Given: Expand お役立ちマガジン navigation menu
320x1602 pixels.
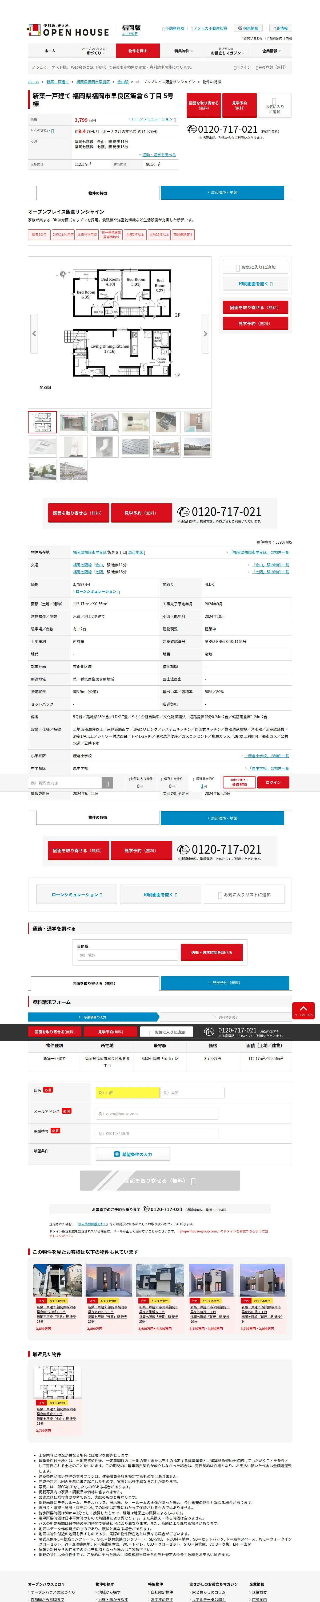Looking at the screenshot, I should pos(226,51).
